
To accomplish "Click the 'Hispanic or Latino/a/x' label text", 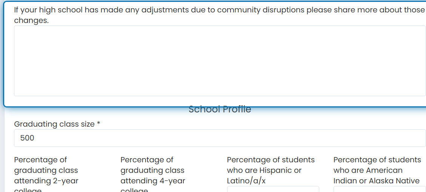I will click(264, 175).
